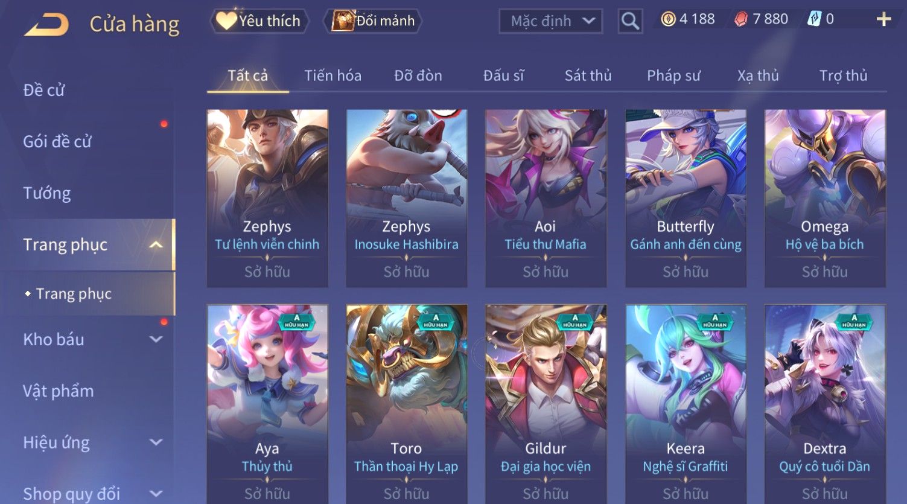
Task: Expand the Hiệu ứng sidebar section
Action: [156, 442]
